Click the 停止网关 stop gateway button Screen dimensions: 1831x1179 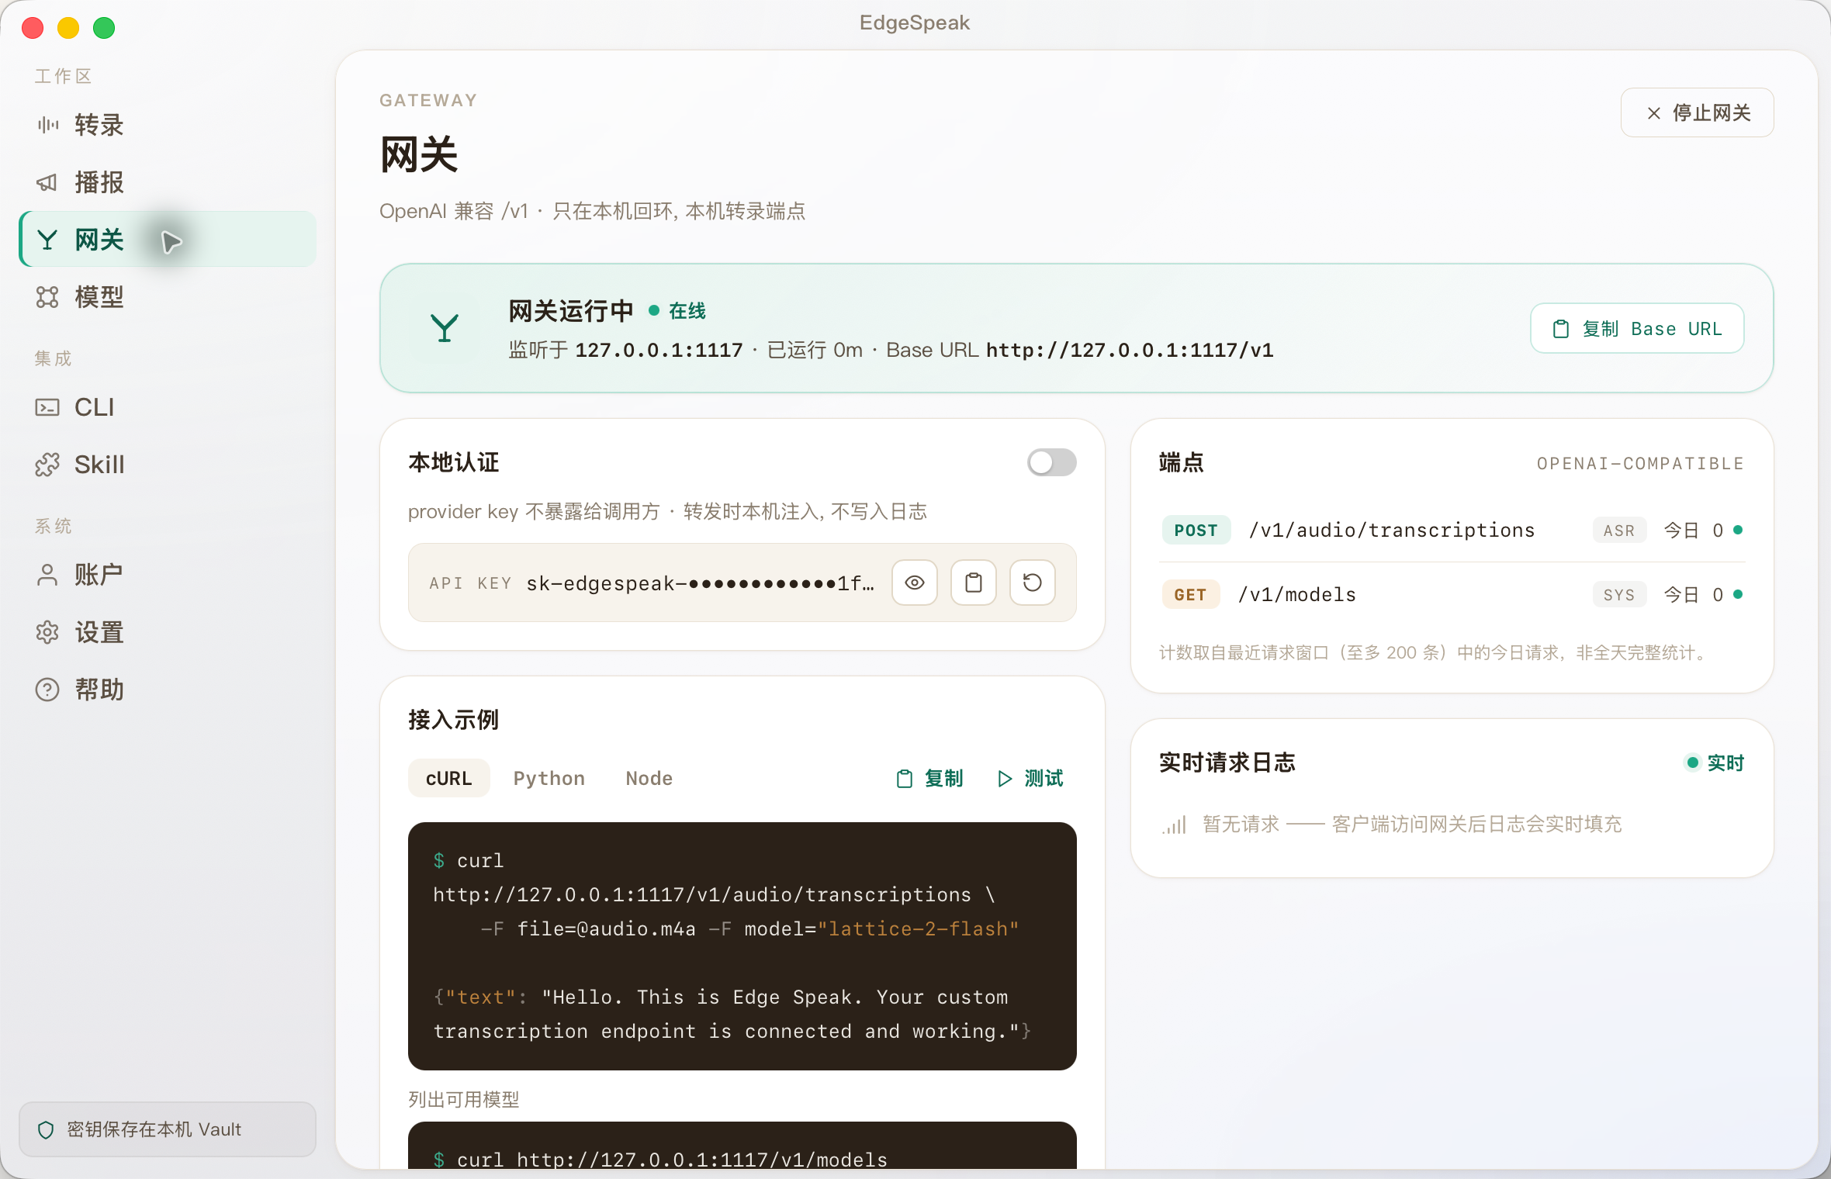[x=1697, y=113]
